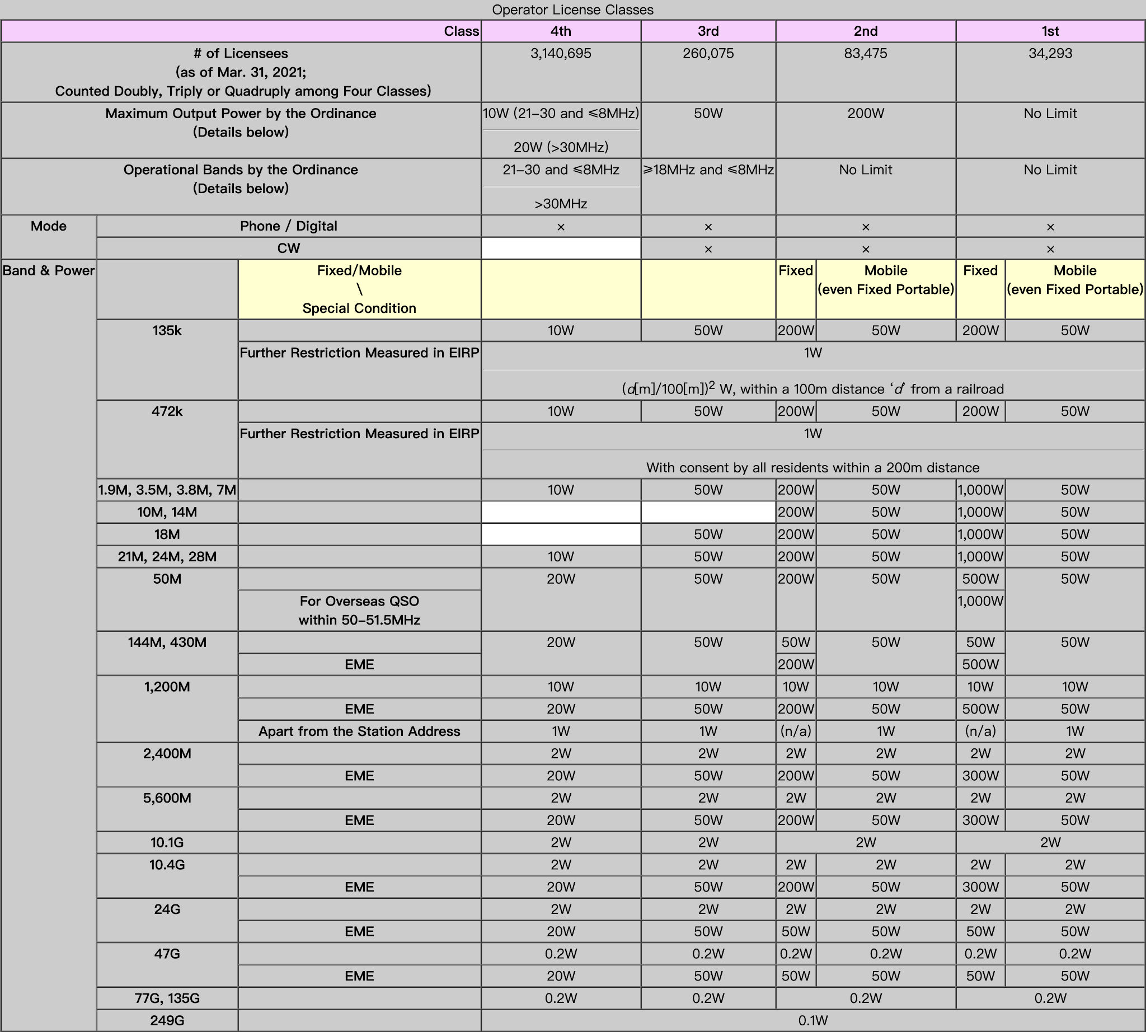Click the '77G, 135G' band label

[167, 998]
